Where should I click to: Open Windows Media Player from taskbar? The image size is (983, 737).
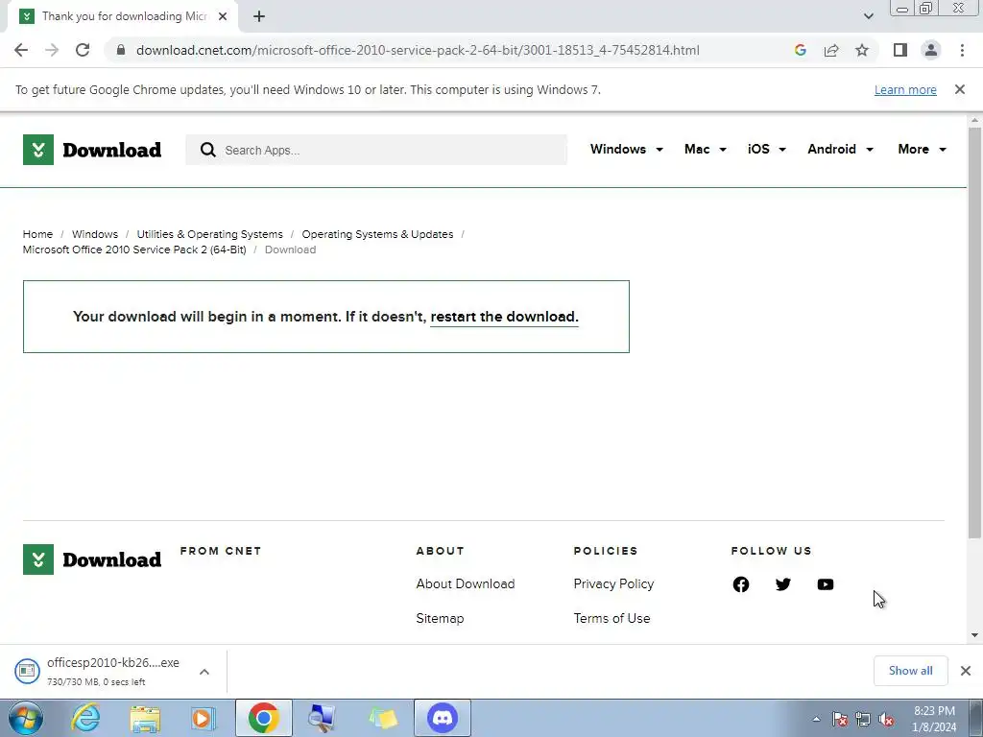[x=202, y=718]
